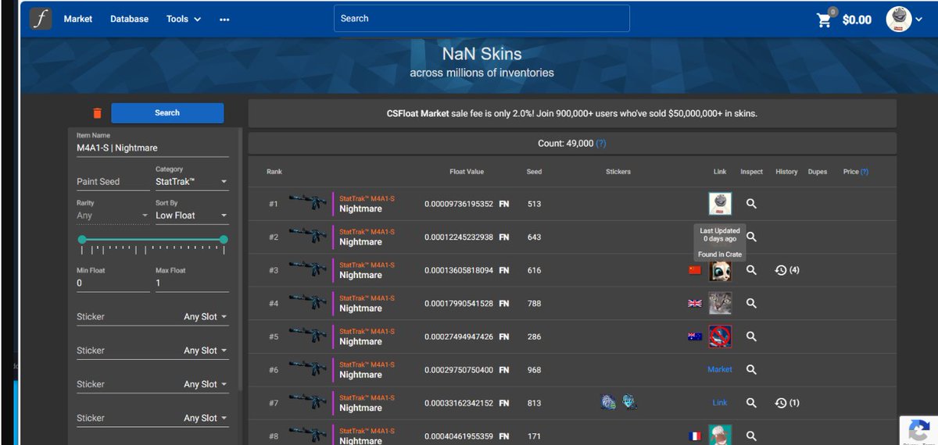Viewport: 938px width, 445px height.
Task: Open the Market nav item
Action: click(78, 19)
